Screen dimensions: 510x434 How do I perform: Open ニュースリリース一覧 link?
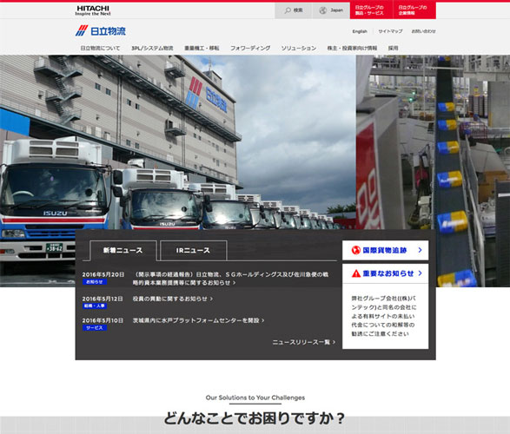304,342
